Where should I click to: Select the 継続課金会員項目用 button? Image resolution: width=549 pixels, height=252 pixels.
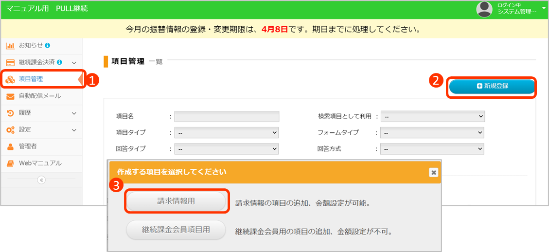[176, 230]
